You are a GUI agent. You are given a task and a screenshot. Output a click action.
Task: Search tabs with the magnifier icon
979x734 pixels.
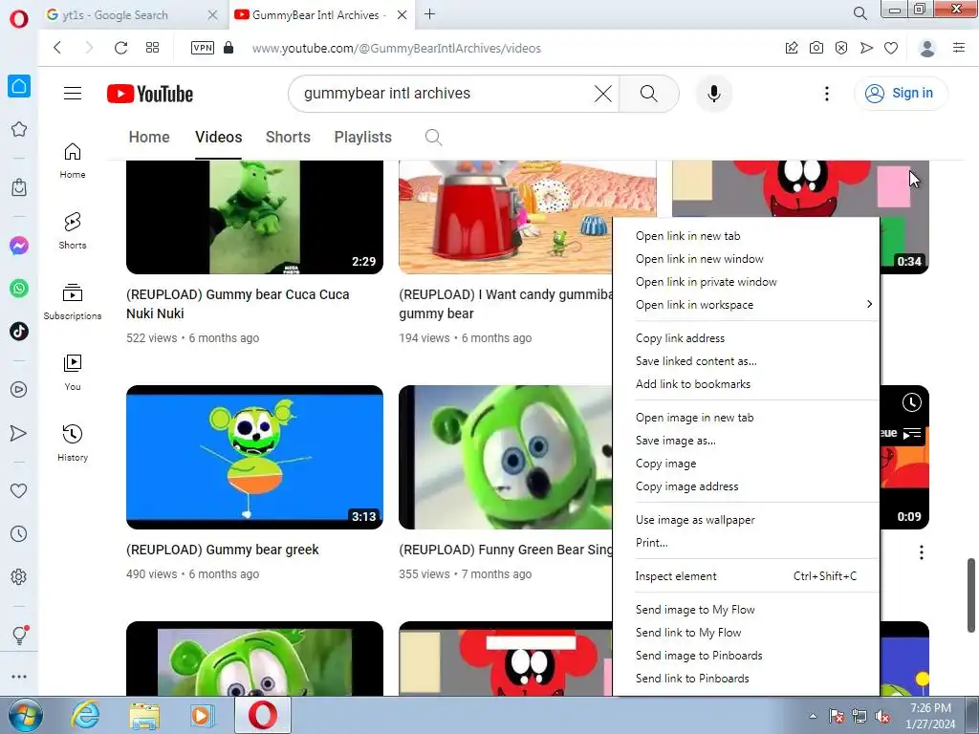(859, 13)
